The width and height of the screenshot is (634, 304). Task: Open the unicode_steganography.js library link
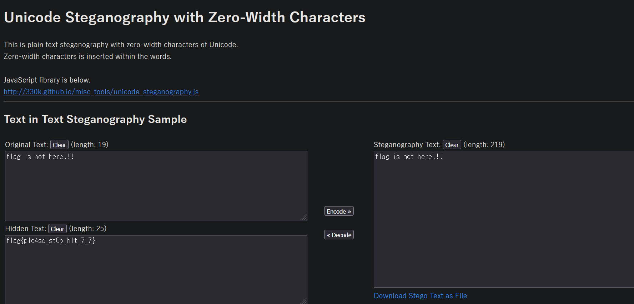coord(101,92)
